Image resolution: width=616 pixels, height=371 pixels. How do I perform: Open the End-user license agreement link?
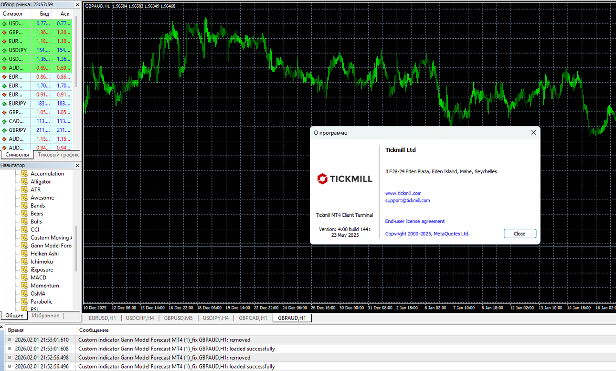pyautogui.click(x=415, y=222)
